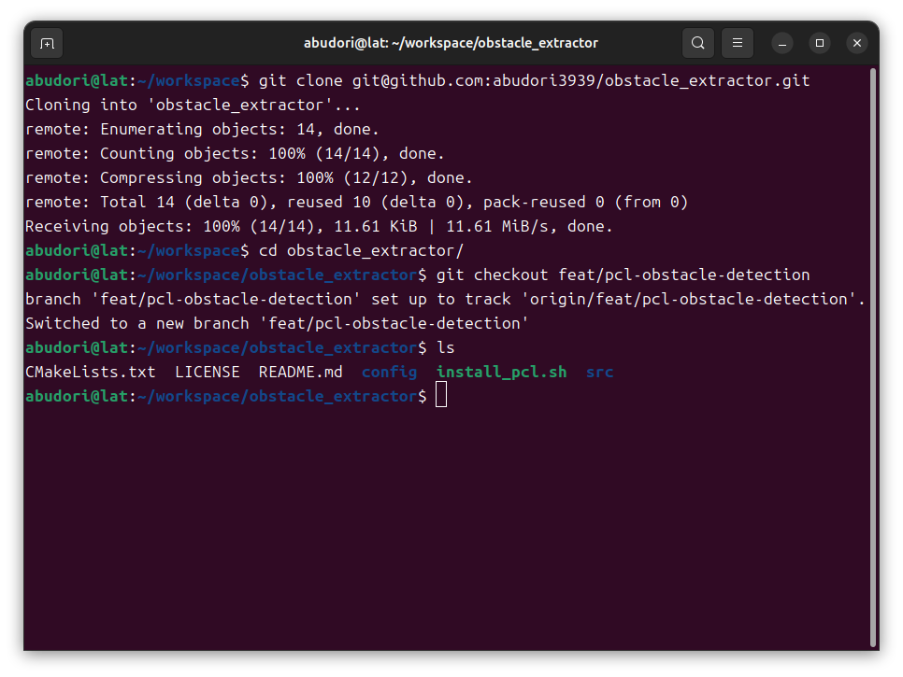Click the 'cd obstacle_extractor/' command
This screenshot has height=677, width=903.
[x=361, y=251]
